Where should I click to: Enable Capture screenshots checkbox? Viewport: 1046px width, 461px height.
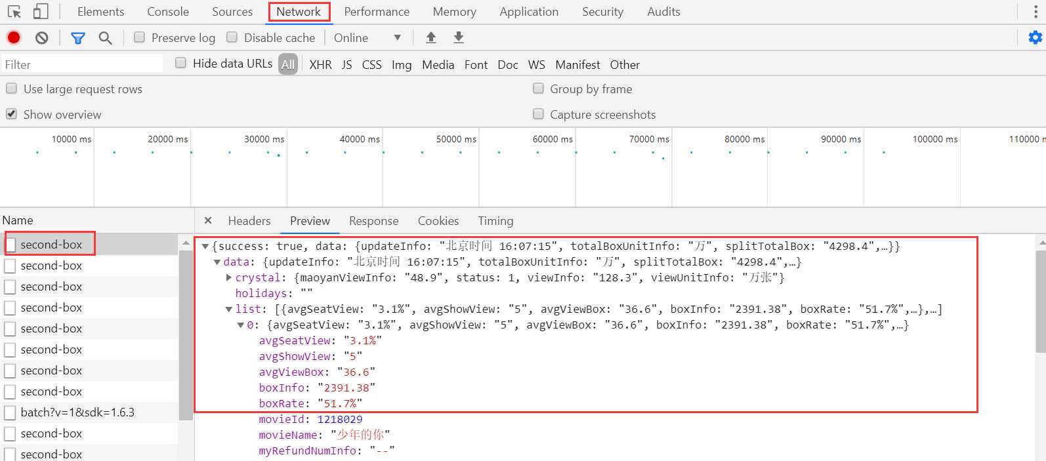pos(538,114)
